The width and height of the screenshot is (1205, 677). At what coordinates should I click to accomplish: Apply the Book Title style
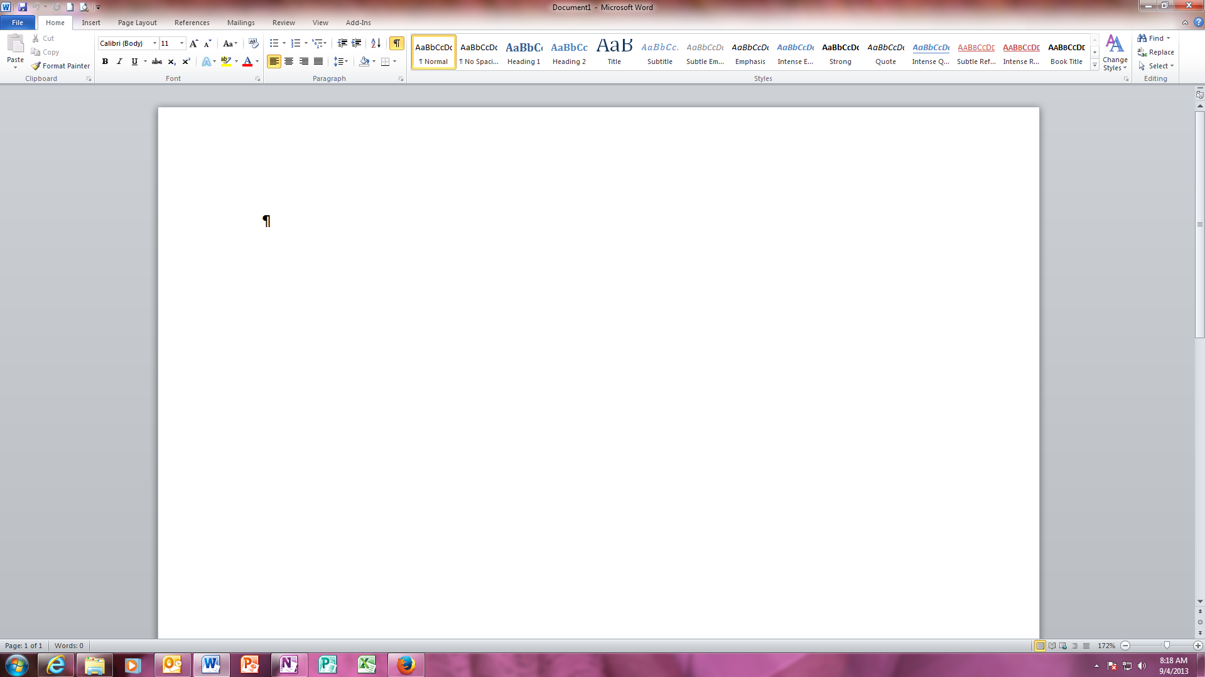coord(1066,52)
